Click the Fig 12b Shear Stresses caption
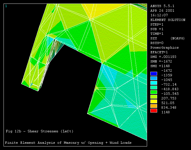 click(x=40, y=131)
